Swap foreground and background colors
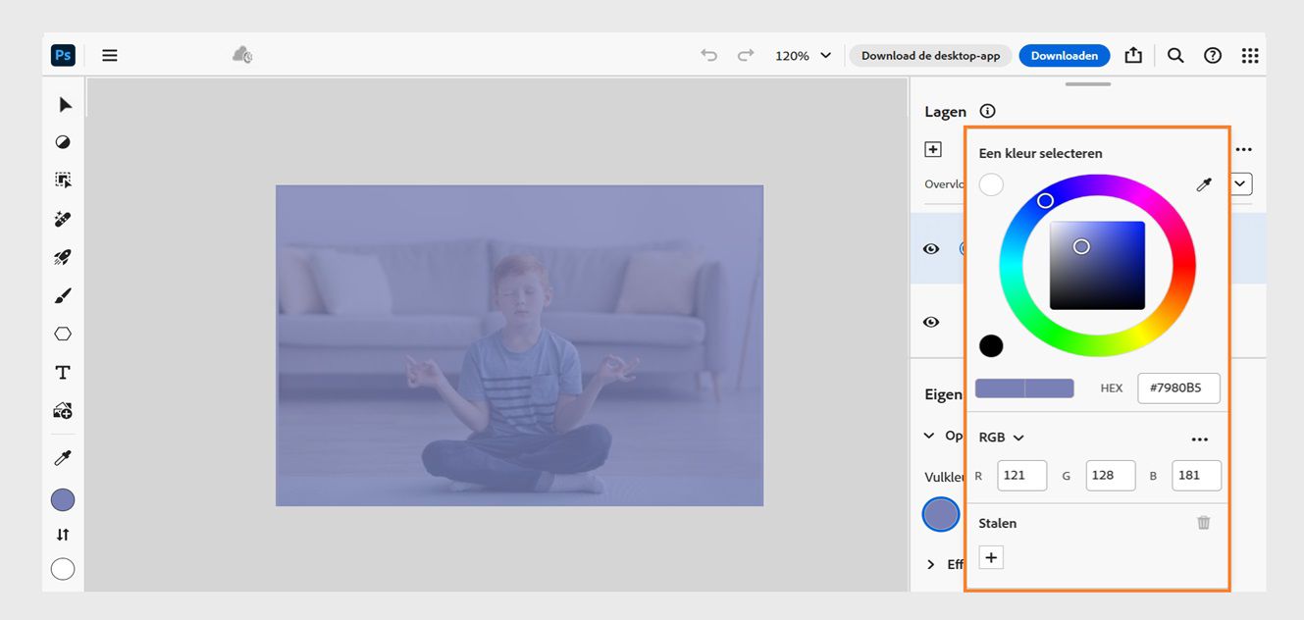Viewport: 1304px width, 620px height. pos(63,535)
